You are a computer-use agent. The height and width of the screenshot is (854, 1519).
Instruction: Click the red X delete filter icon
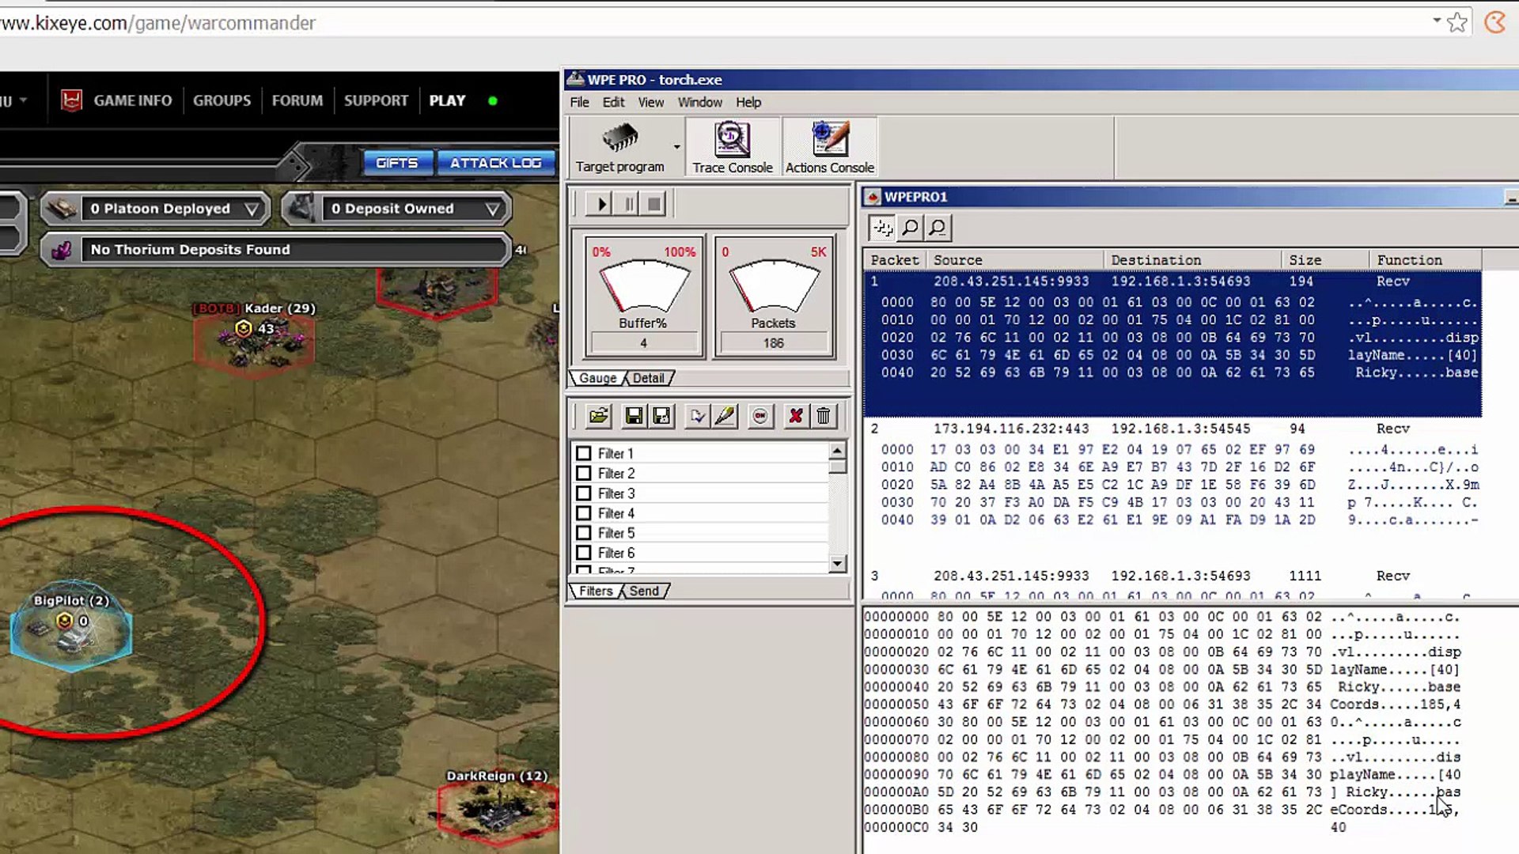(795, 416)
